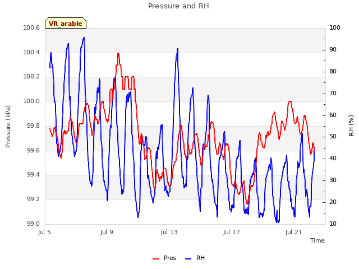Click the 100.2 pressure axis value

(31, 77)
